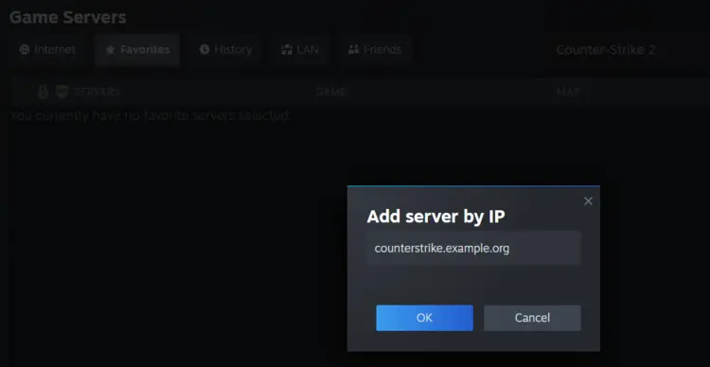
Task: Switch to the Friends tab
Action: pos(375,50)
